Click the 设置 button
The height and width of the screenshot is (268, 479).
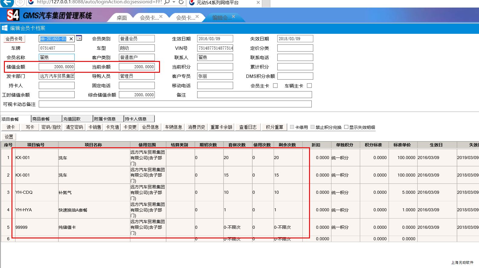(9, 137)
